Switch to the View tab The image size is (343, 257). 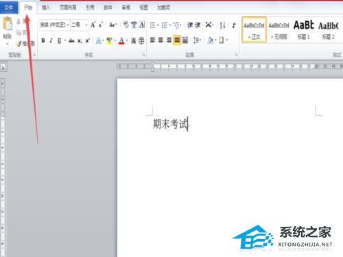pyautogui.click(x=143, y=8)
